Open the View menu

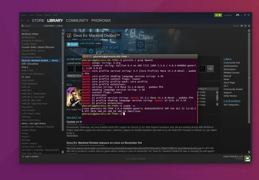31,15
